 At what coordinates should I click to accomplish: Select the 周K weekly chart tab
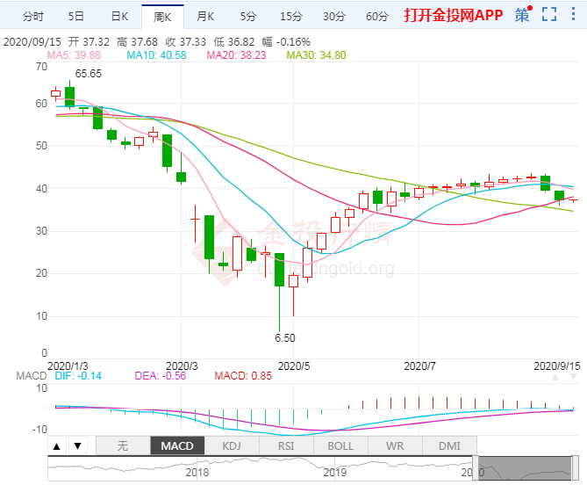click(162, 17)
